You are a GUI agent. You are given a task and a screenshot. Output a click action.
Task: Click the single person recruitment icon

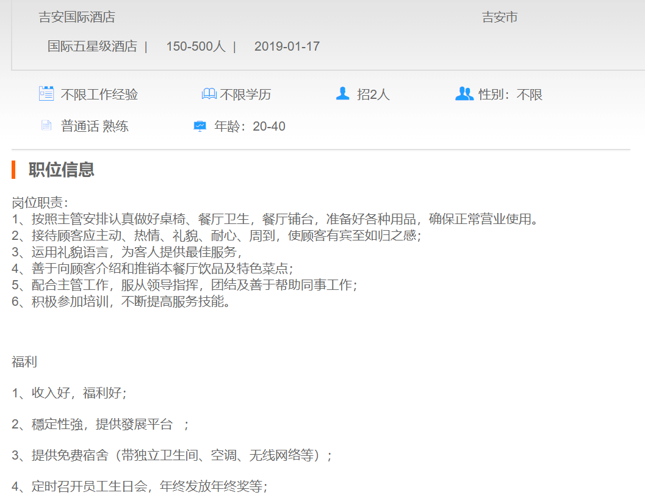342,93
